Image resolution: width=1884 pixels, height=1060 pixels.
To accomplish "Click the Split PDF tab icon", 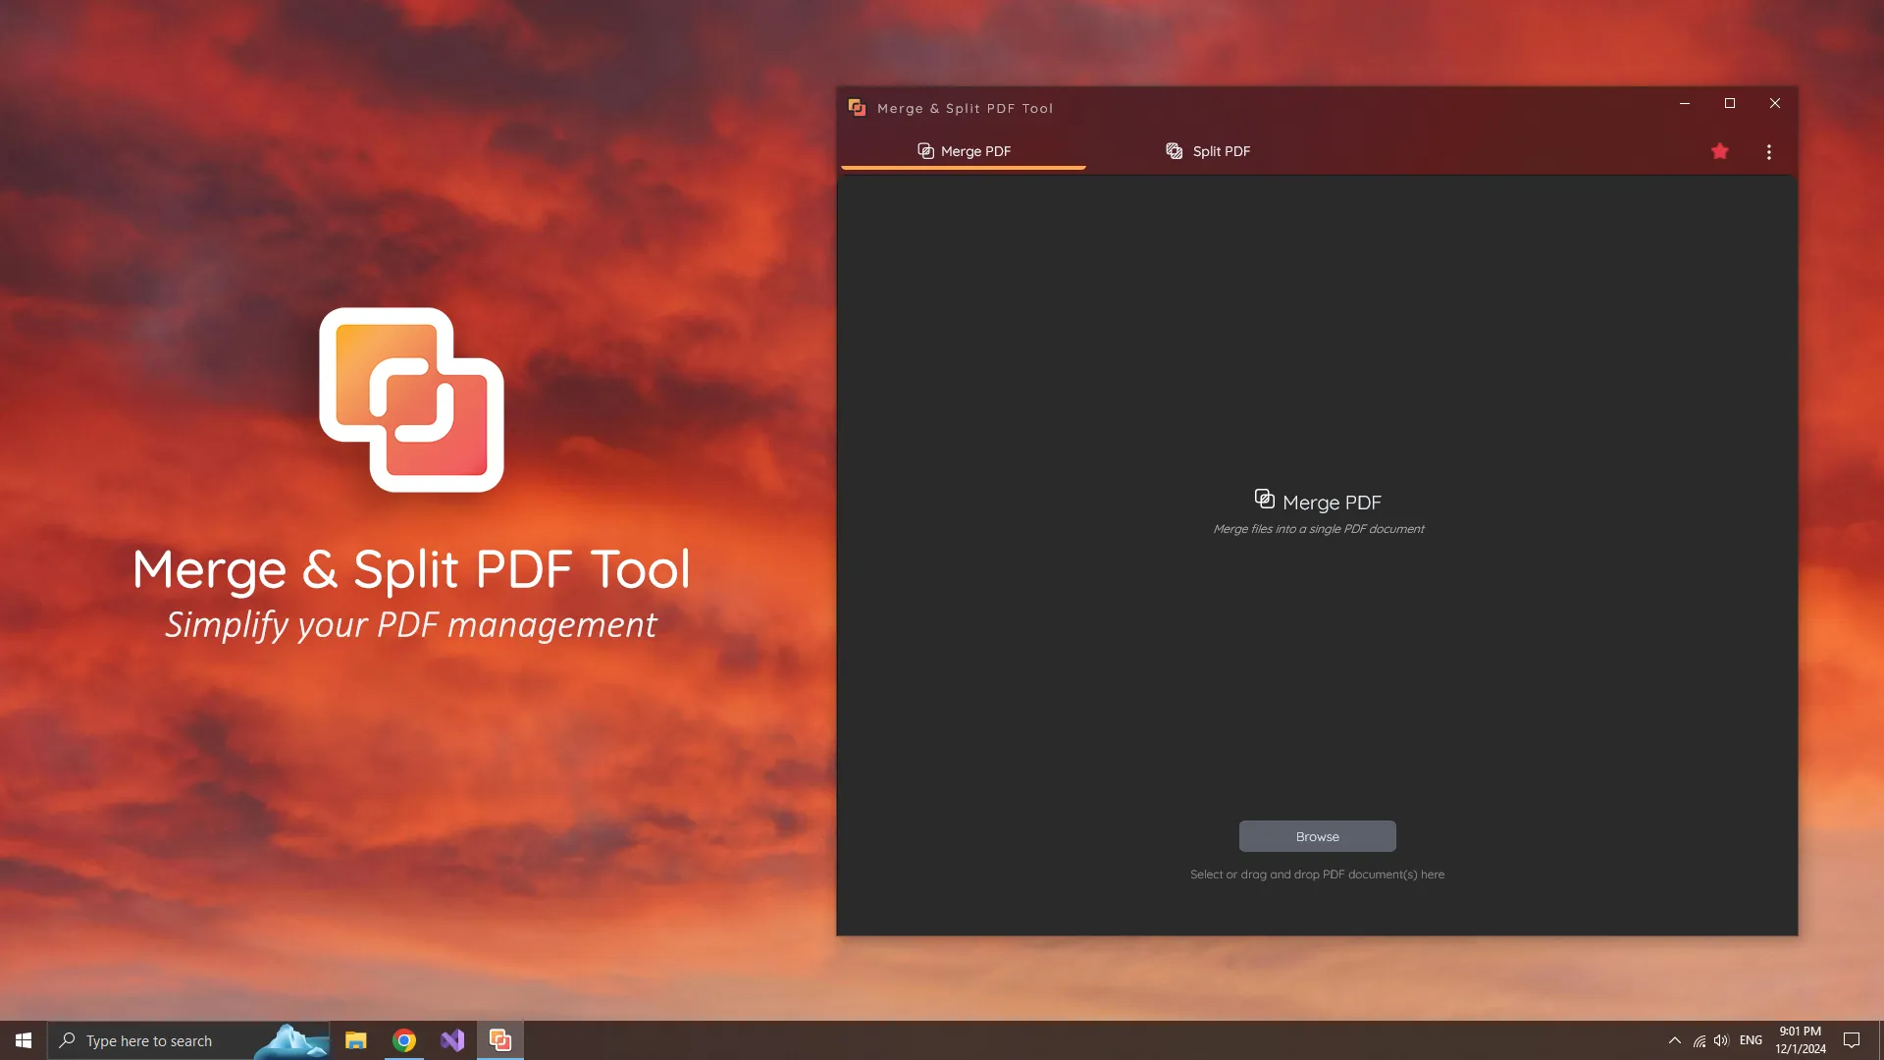I will (x=1174, y=151).
